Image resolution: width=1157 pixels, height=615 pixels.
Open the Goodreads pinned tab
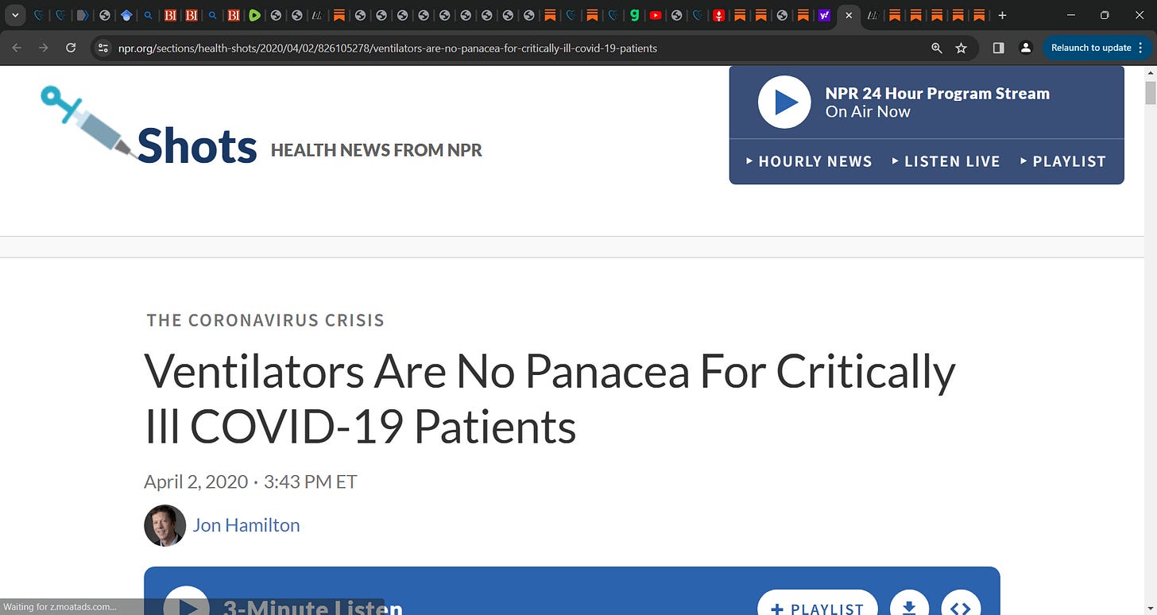pyautogui.click(x=633, y=14)
